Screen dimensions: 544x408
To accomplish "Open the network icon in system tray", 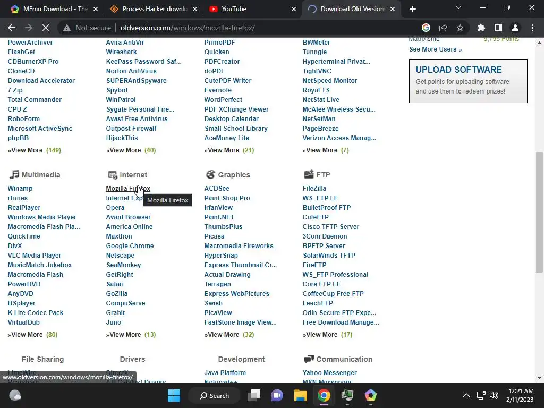I will point(481,395).
